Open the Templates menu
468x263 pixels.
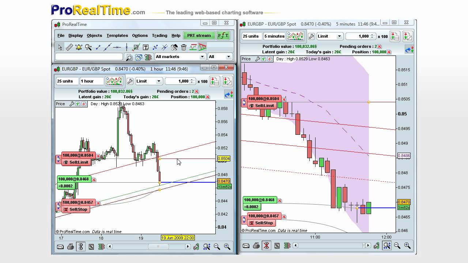click(x=117, y=35)
